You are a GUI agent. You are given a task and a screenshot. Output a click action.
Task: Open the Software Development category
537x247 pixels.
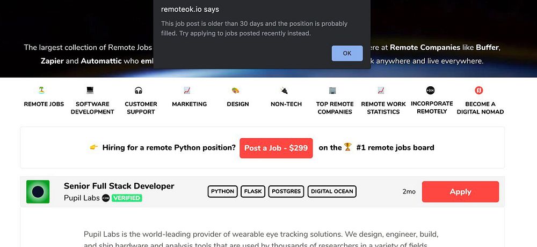click(92, 108)
